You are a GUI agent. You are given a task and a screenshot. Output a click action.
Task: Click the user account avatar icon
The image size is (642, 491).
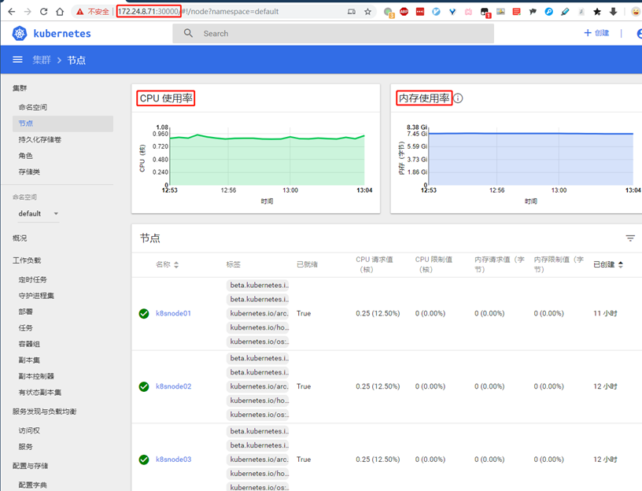(639, 33)
